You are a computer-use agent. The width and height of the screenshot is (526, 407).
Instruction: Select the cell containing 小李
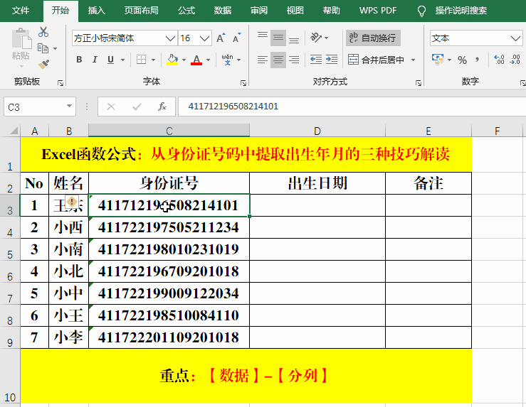coord(69,337)
